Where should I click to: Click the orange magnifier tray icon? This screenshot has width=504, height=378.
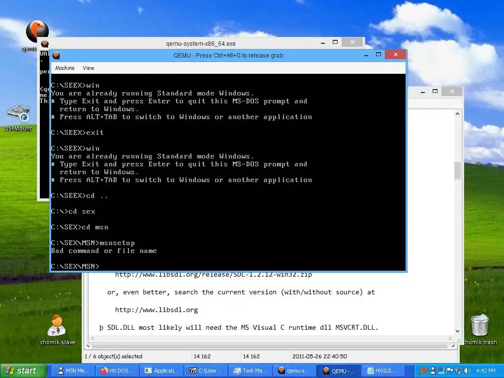pyautogui.click(x=424, y=371)
